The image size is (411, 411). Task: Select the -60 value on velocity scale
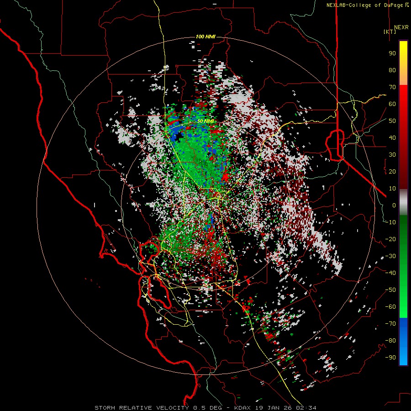tap(390, 307)
